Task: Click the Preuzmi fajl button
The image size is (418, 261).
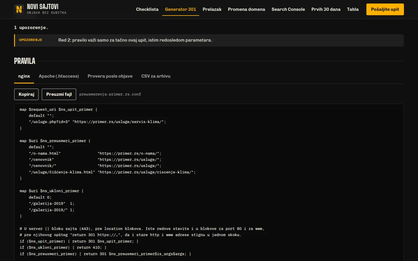Action: [x=59, y=94]
